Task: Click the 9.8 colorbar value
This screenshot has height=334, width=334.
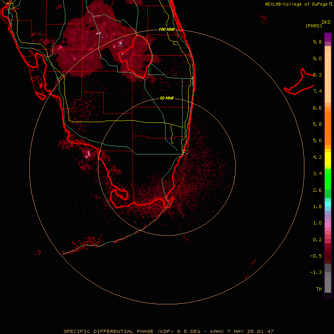Action: click(x=317, y=42)
